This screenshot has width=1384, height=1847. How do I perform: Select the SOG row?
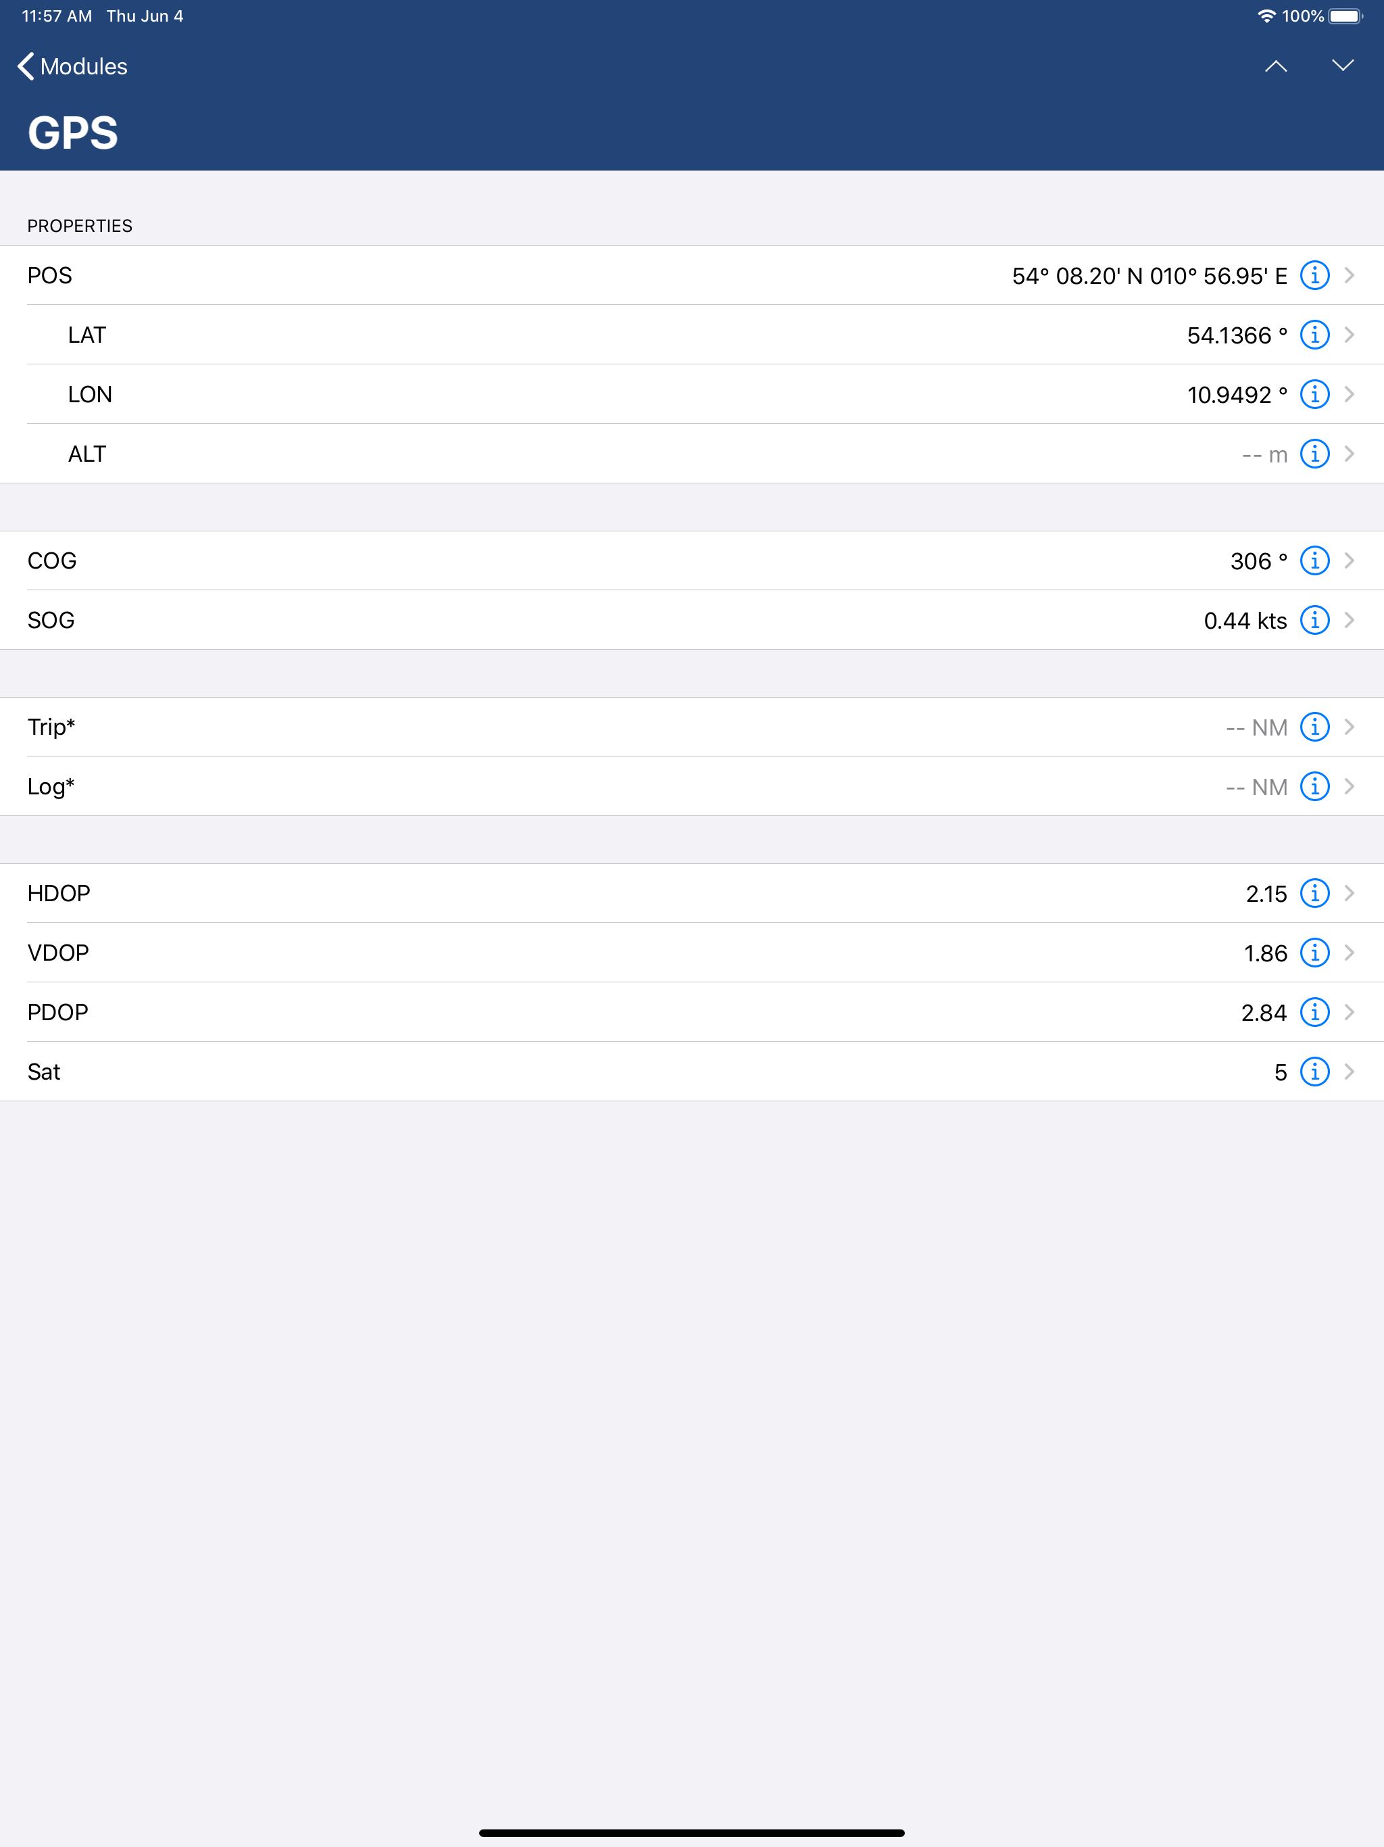pos(692,619)
